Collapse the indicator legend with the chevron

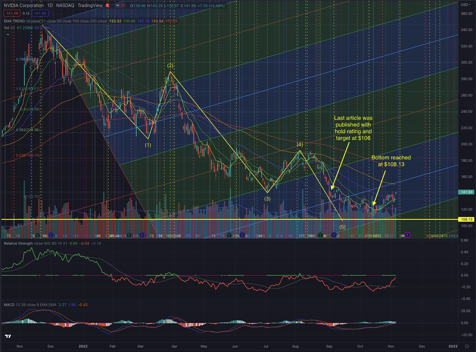coord(8,35)
